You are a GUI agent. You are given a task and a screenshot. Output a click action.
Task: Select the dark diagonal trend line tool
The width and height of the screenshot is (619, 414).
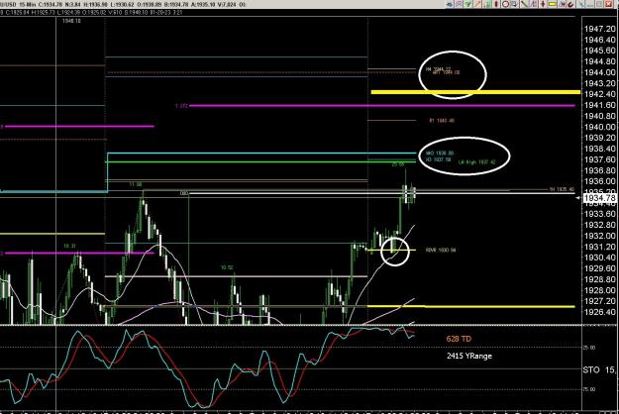click(524, 4)
